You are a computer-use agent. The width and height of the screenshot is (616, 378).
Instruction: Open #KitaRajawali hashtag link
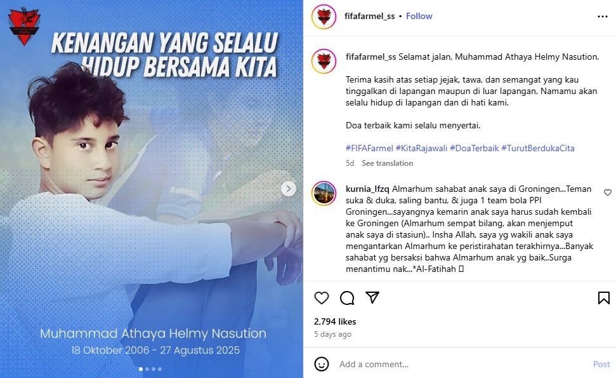(x=421, y=148)
